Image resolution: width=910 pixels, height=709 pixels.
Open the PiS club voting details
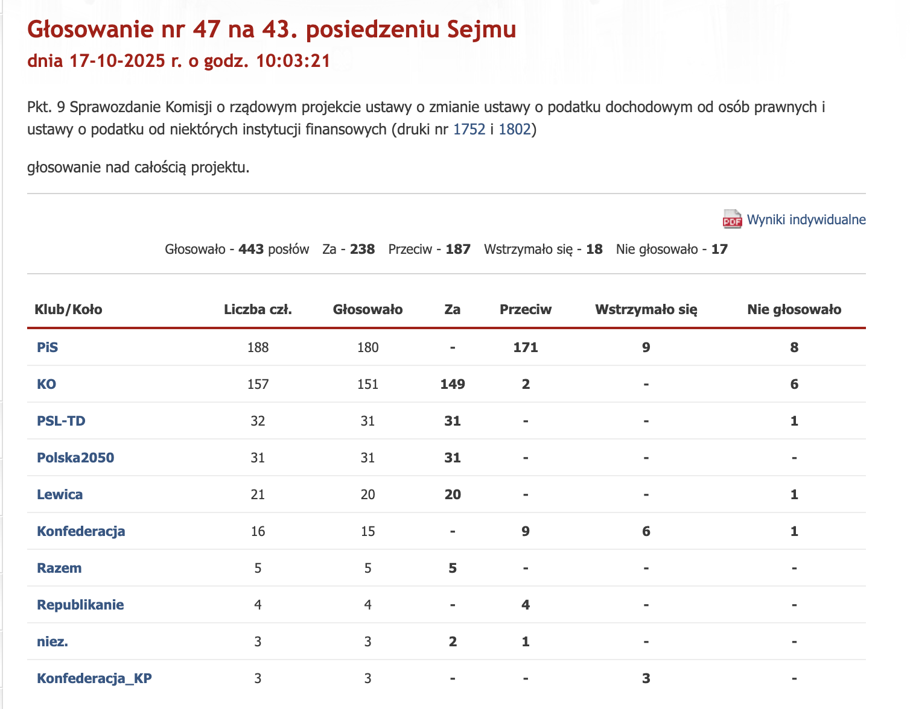tap(48, 347)
